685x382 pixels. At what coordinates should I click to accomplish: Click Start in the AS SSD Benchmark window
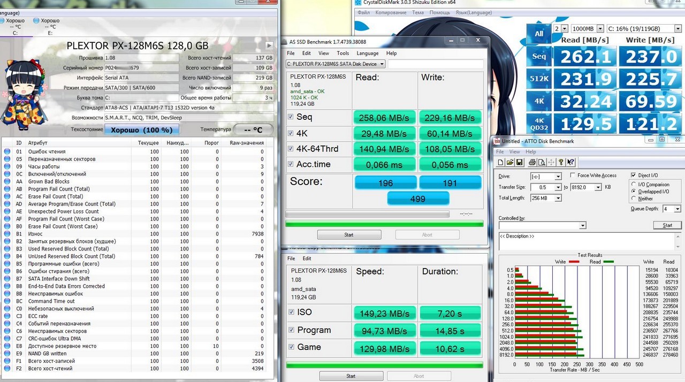349,235
